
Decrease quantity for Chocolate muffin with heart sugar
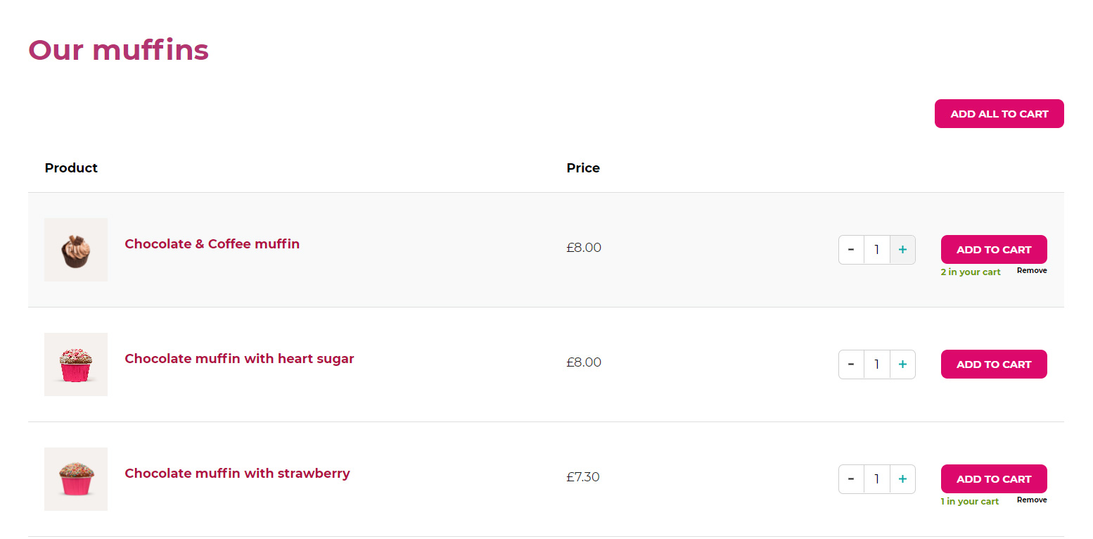click(x=851, y=364)
